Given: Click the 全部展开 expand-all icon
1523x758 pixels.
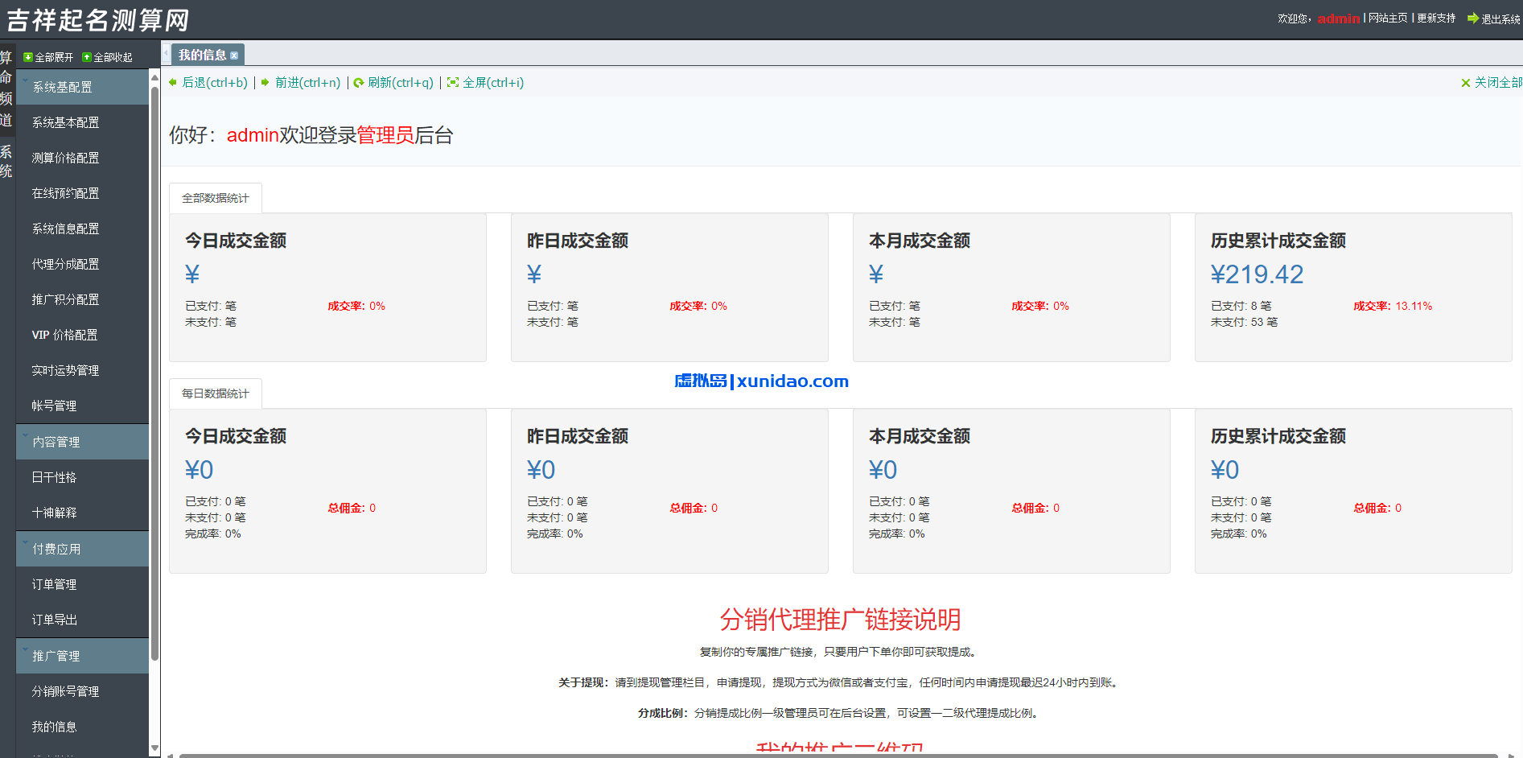Looking at the screenshot, I should pyautogui.click(x=27, y=56).
